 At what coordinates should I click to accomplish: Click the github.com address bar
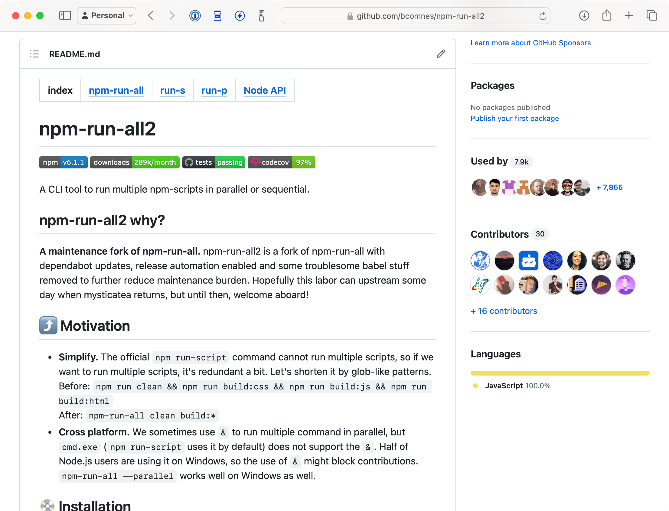(415, 16)
